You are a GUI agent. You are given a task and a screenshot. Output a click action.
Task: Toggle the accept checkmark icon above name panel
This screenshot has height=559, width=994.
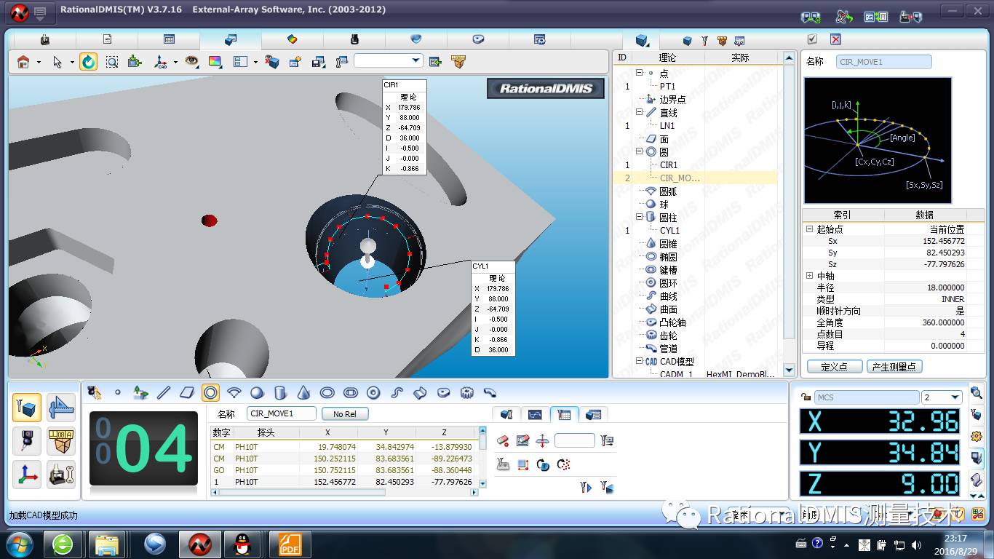(812, 39)
